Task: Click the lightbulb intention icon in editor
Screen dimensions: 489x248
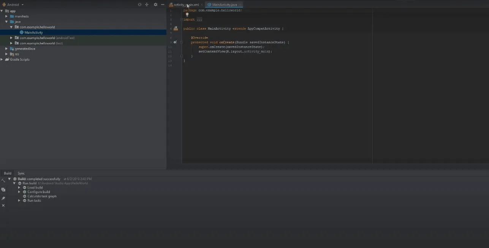Action: click(x=187, y=15)
